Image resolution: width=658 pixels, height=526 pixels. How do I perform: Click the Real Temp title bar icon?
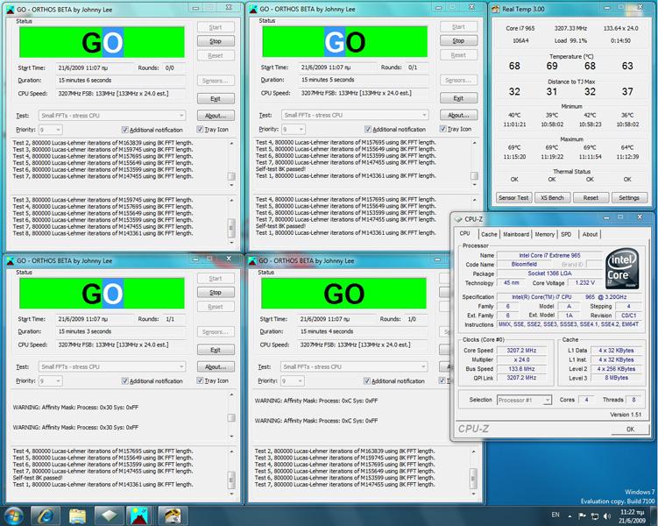[496, 9]
